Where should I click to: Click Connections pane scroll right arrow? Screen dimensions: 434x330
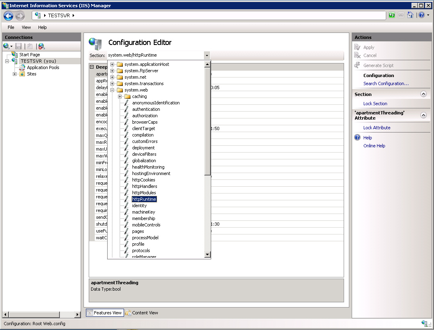pos(77,314)
